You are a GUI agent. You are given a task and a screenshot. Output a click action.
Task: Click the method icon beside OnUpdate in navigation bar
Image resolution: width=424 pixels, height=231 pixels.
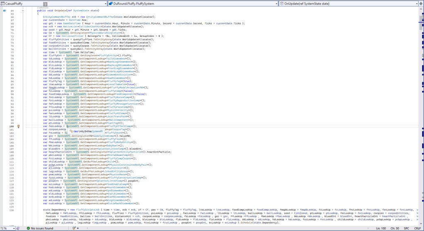click(282, 3)
